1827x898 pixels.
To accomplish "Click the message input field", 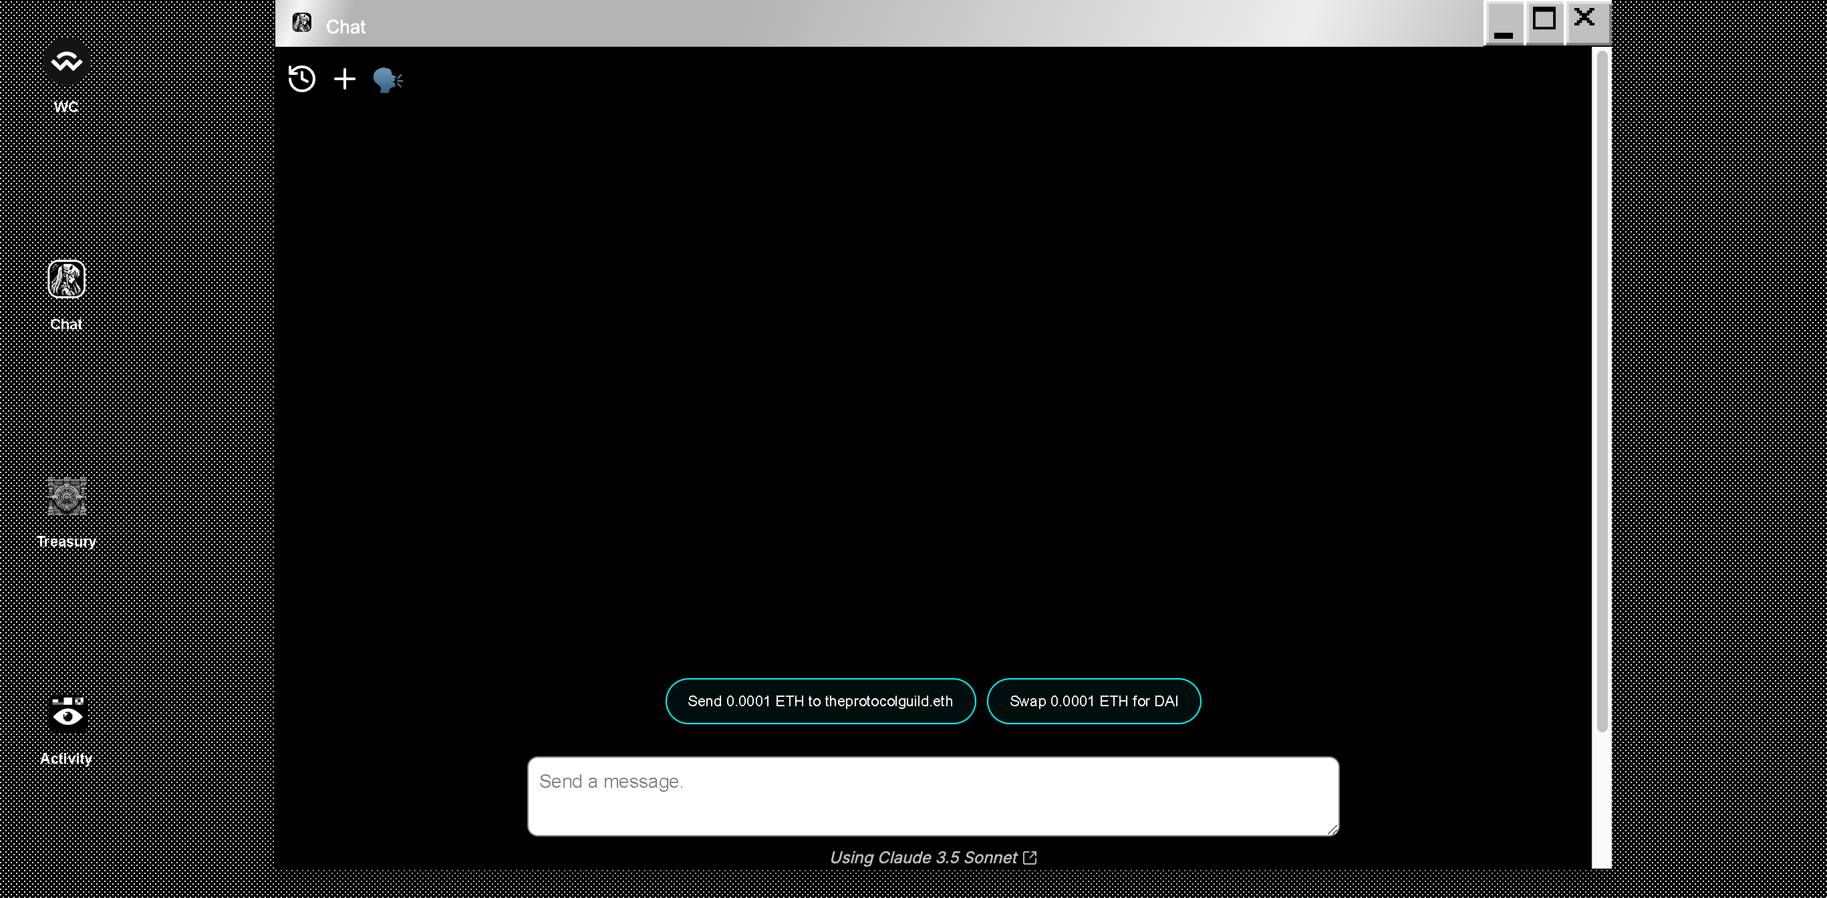I will [932, 796].
